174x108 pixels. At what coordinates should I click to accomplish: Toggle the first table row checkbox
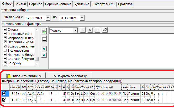point(4,93)
